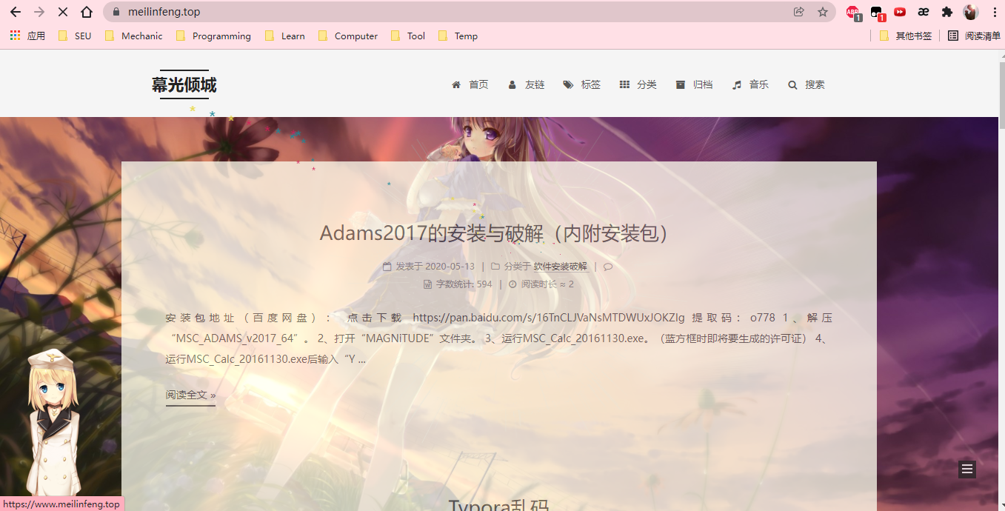Screen dimensions: 1005x511
Task: Click the Live2D anime girl mascot
Action: coord(53,422)
